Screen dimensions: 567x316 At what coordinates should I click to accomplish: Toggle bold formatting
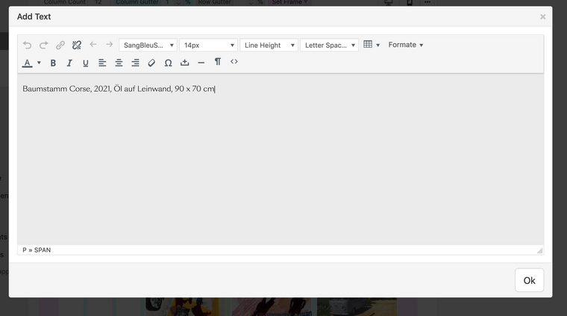point(53,63)
